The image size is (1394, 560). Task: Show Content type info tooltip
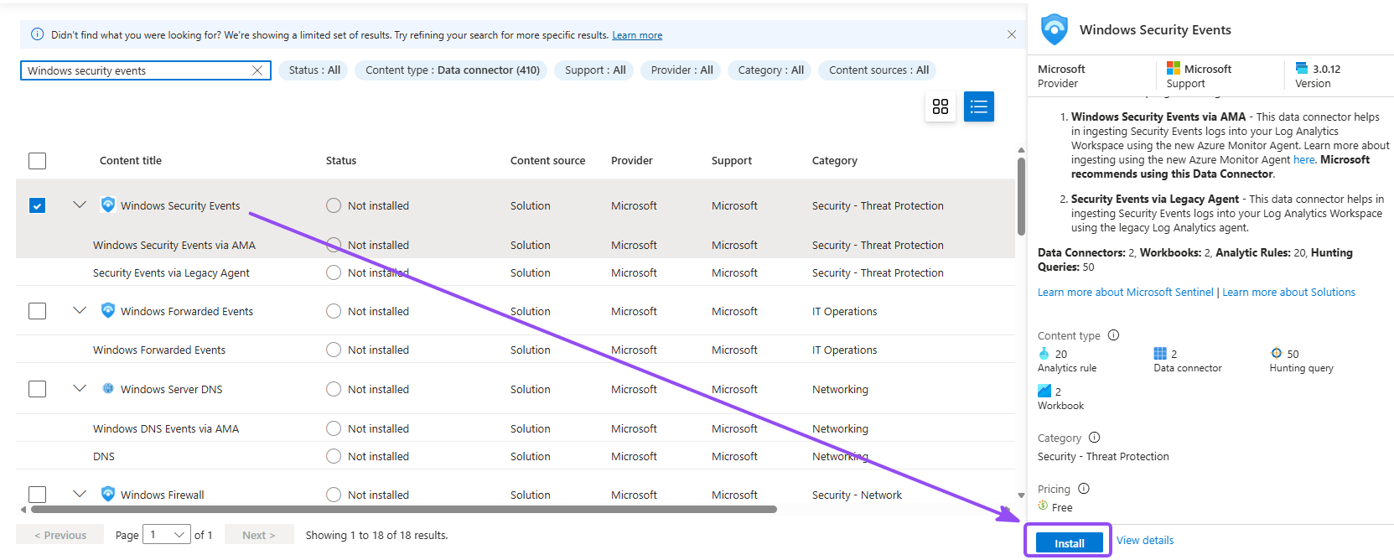1113,334
